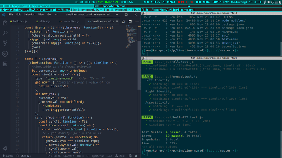Click the upper terminal scrollbar
282x158 pixels.
pyautogui.click(x=281, y=49)
